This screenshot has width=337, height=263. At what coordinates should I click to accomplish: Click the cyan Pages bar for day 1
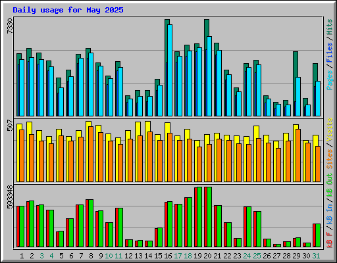(x=22, y=87)
